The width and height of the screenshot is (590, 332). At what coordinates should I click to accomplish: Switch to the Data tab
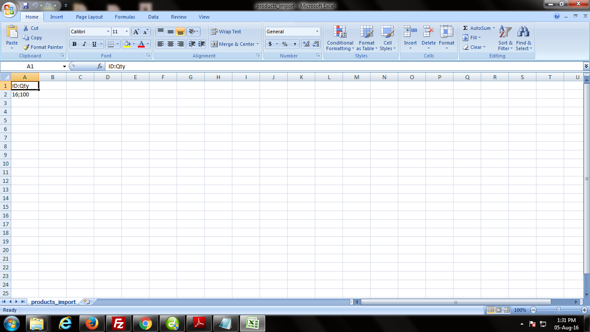tap(153, 17)
